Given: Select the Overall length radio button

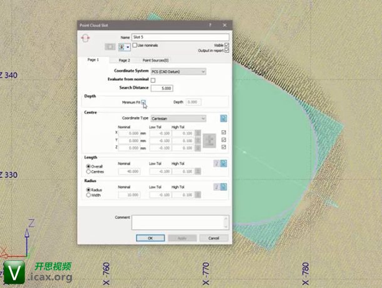Looking at the screenshot, I should tap(88, 166).
